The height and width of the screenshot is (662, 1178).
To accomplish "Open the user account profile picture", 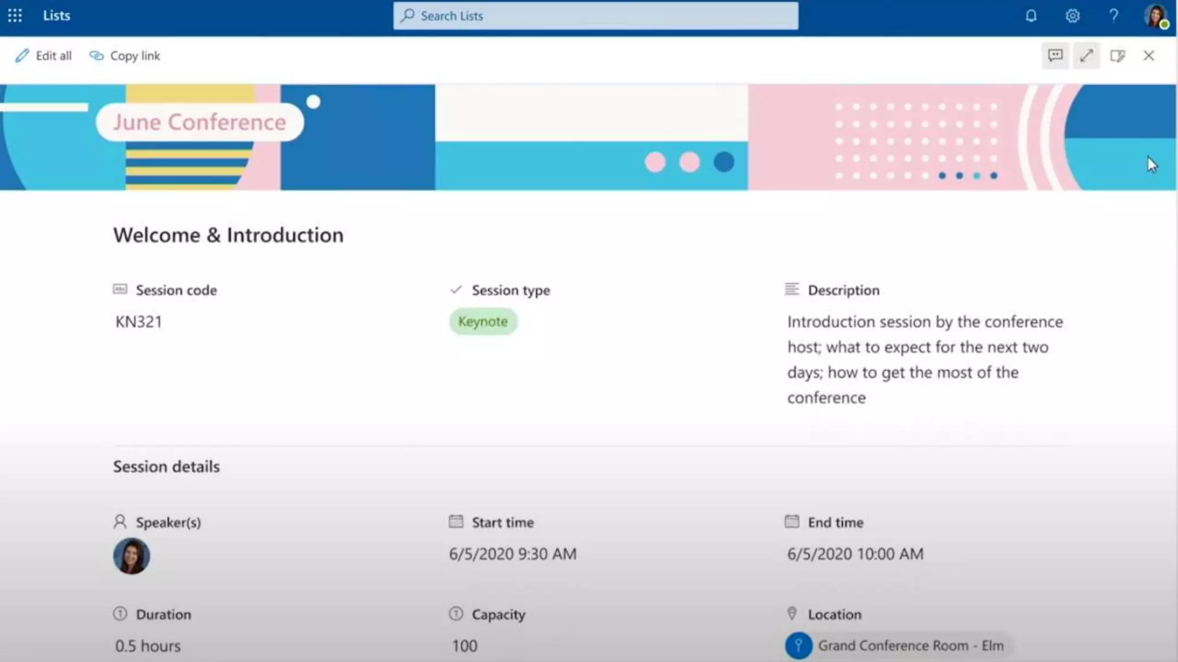I will pyautogui.click(x=1155, y=16).
